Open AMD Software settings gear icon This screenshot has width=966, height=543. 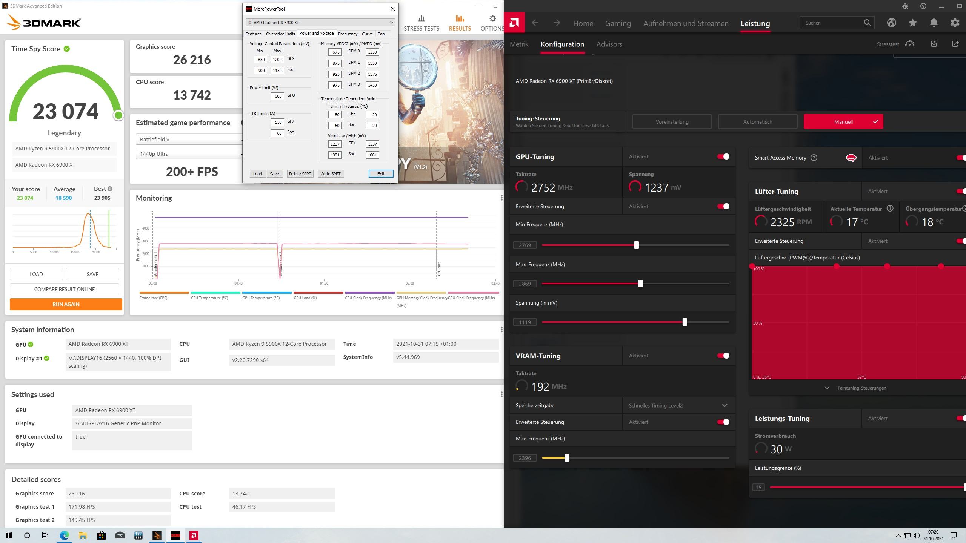point(955,23)
